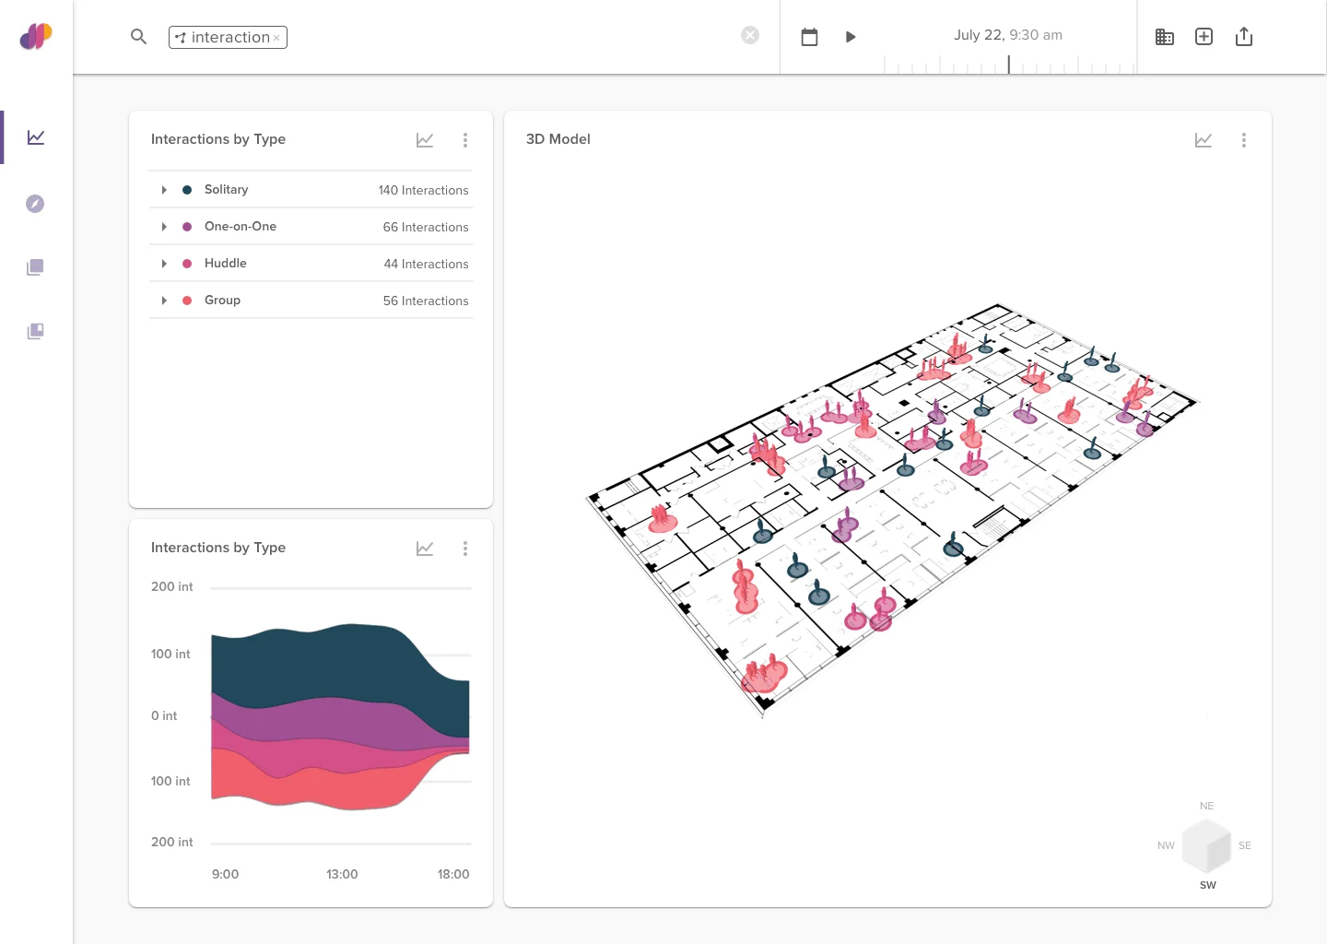Toggle chart icon on Interactions area graph panel

pyautogui.click(x=425, y=549)
